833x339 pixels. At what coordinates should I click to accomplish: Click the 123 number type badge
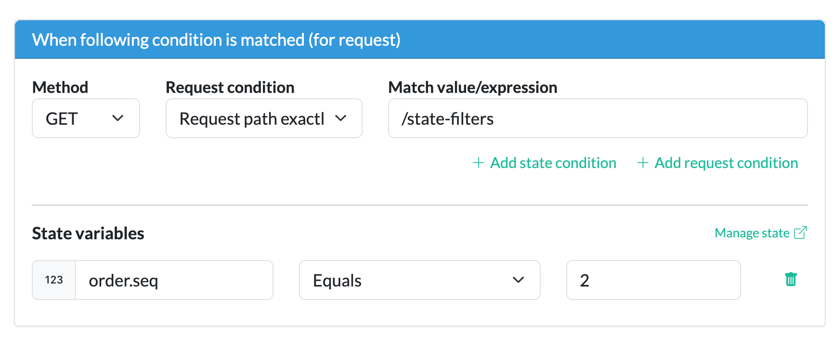tap(54, 280)
